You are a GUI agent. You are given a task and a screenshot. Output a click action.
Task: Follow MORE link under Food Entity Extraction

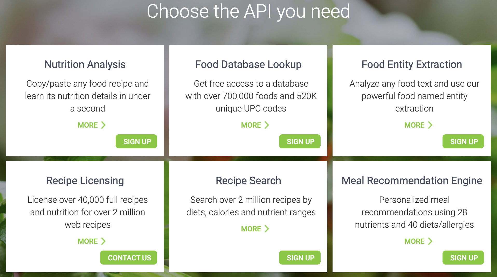tap(415, 125)
